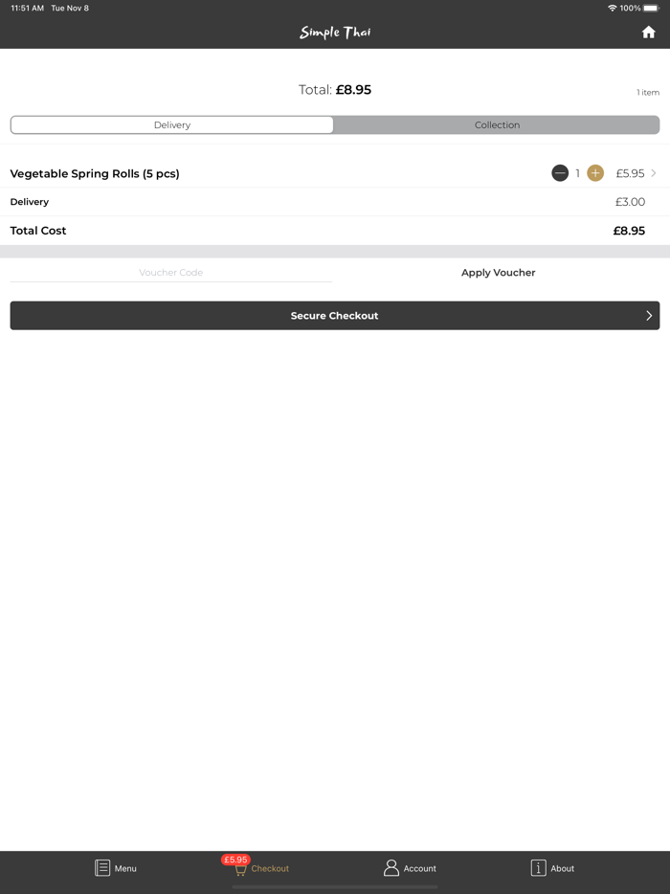Open the Vegetable Spring Rolls item row
The width and height of the screenshot is (670, 894).
335,172
